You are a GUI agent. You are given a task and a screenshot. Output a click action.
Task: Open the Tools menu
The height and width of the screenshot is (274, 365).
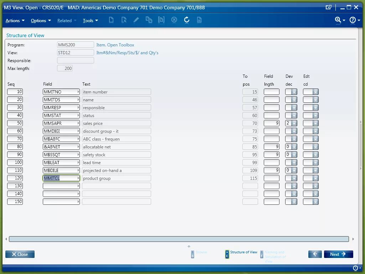point(90,20)
